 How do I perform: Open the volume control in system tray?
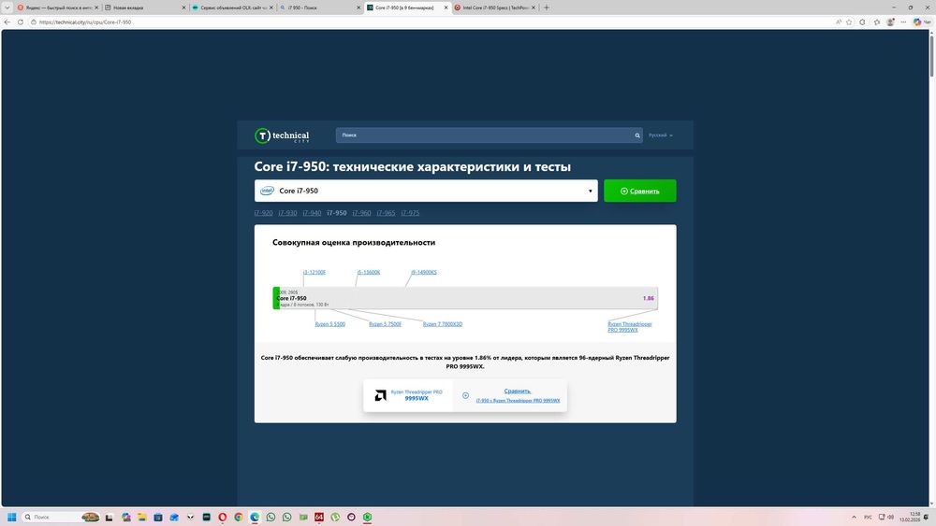(x=890, y=517)
